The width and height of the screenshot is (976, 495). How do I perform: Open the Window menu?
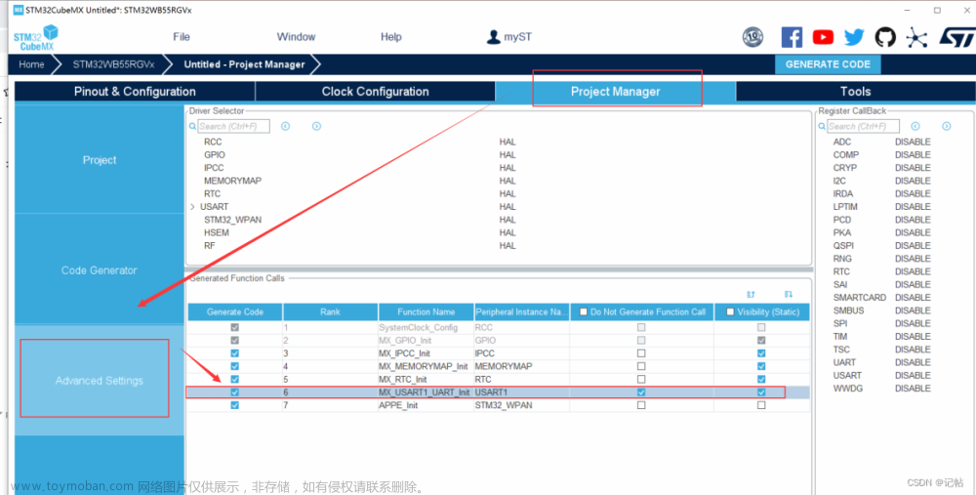coord(297,37)
